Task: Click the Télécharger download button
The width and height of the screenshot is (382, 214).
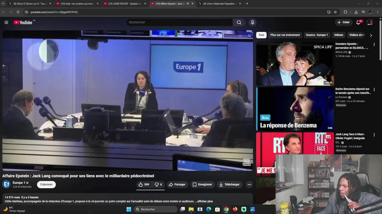Action: pyautogui.click(x=229, y=185)
